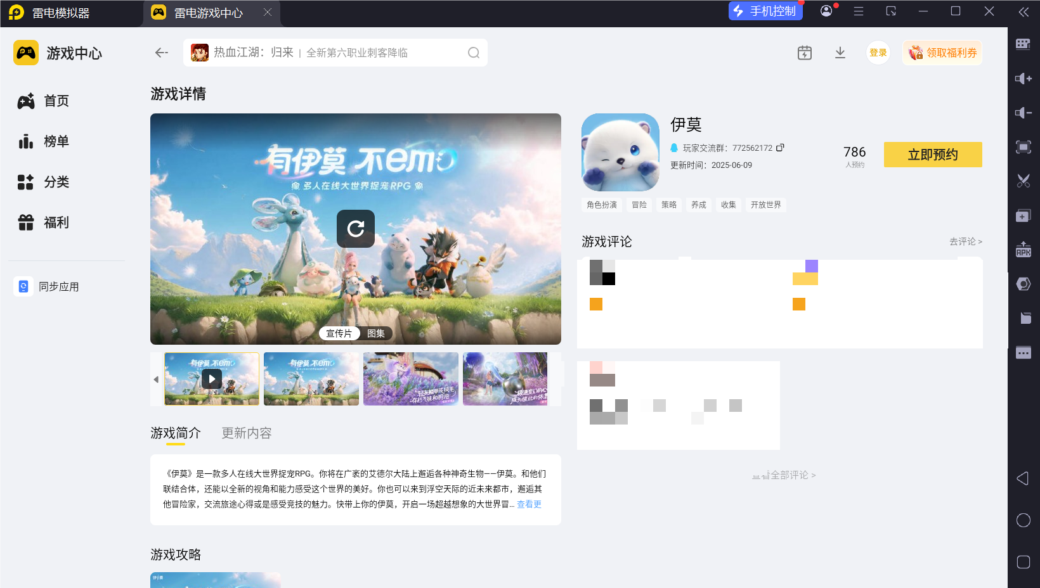Click the calendar reservation icon near download
The image size is (1040, 588).
point(803,53)
